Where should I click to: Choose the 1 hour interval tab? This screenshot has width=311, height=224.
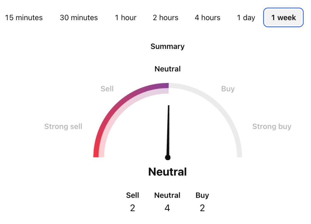(125, 18)
